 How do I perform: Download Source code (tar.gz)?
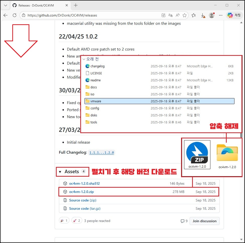(x=85, y=208)
